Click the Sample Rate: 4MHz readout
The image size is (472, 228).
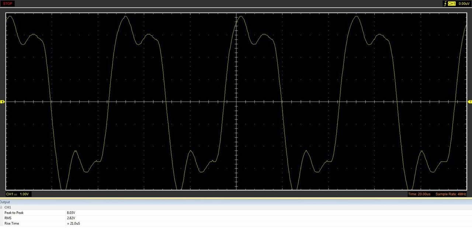coord(451,194)
